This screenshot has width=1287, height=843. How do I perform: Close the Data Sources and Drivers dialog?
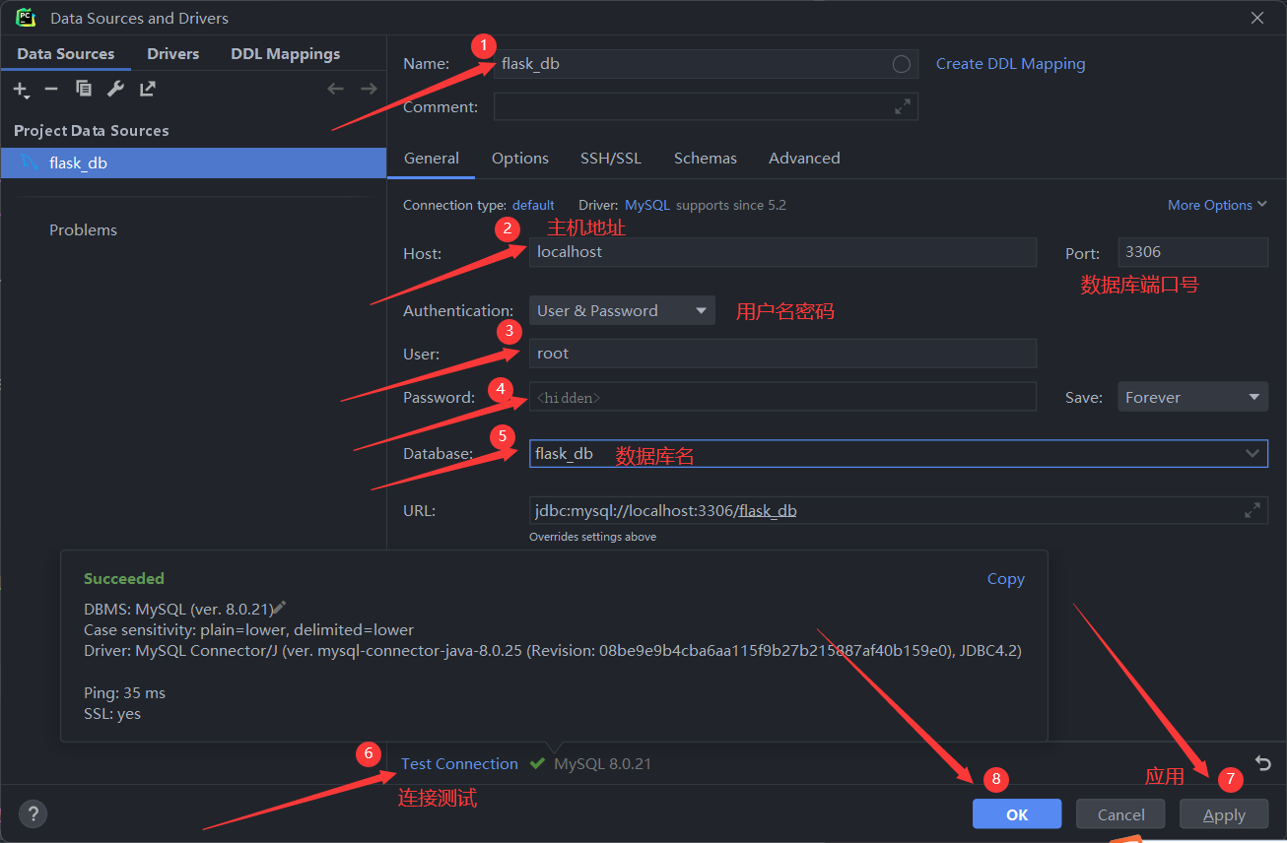(1257, 18)
